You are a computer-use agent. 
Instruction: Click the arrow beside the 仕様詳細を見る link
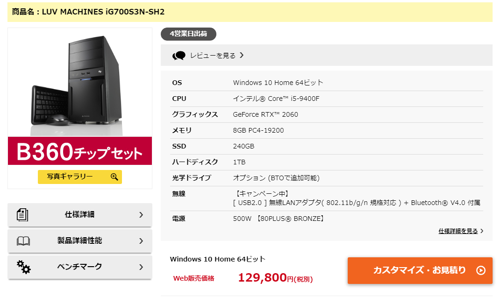pyautogui.click(x=482, y=231)
